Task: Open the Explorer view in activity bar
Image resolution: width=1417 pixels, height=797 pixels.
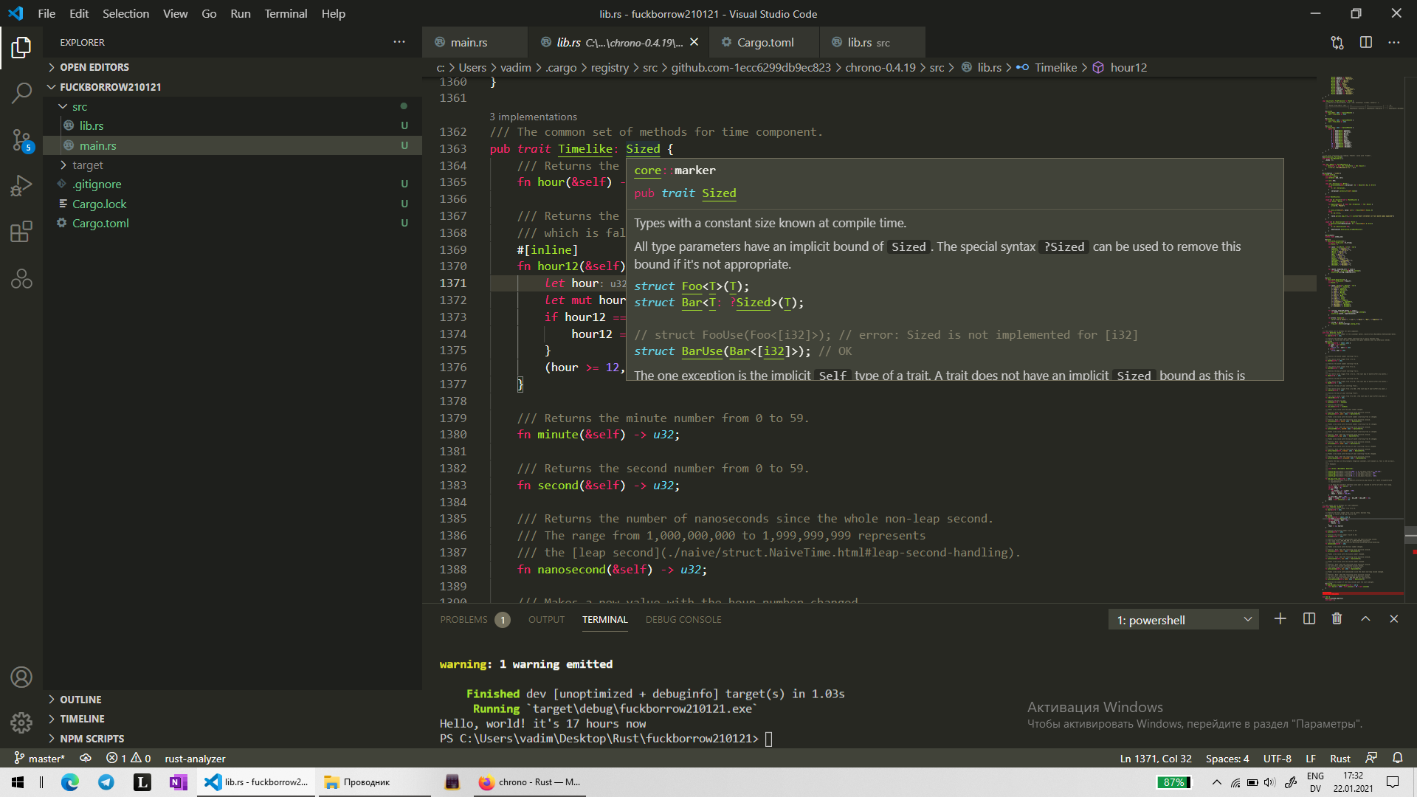Action: point(21,48)
